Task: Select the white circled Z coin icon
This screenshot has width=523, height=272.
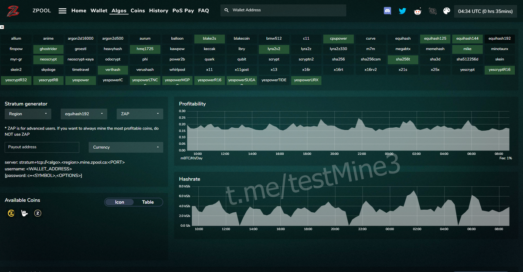Action: pos(38,213)
